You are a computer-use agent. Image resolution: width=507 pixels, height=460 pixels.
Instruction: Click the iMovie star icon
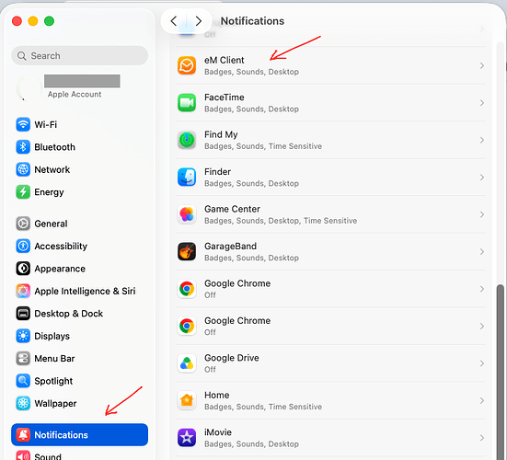point(187,438)
